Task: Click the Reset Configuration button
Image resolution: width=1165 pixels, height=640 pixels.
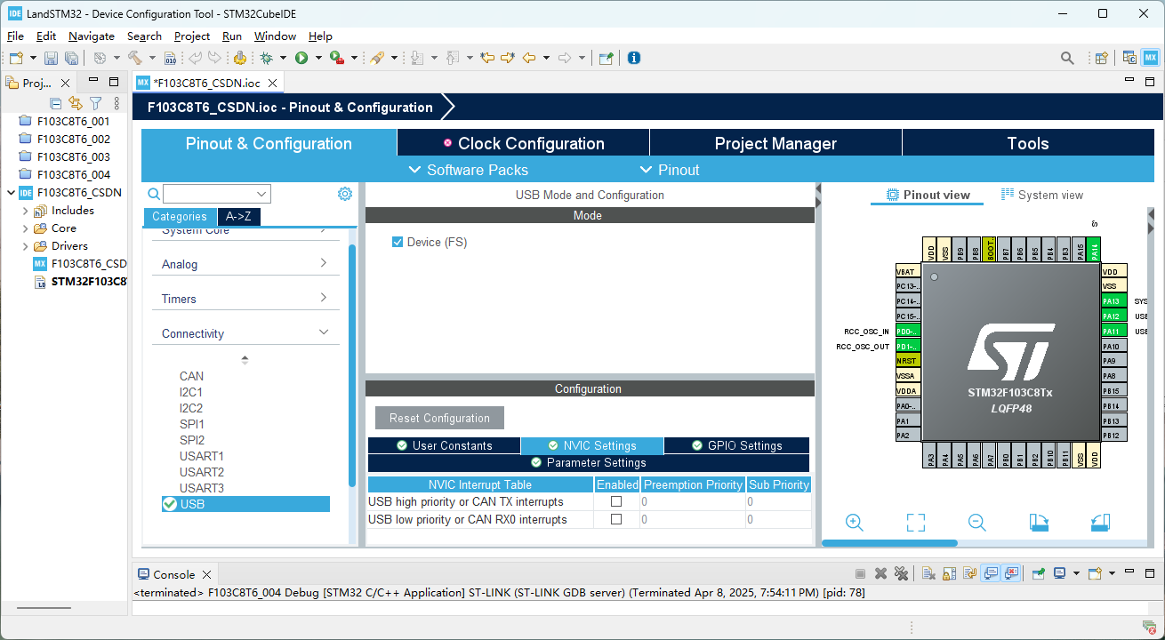Action: (439, 418)
